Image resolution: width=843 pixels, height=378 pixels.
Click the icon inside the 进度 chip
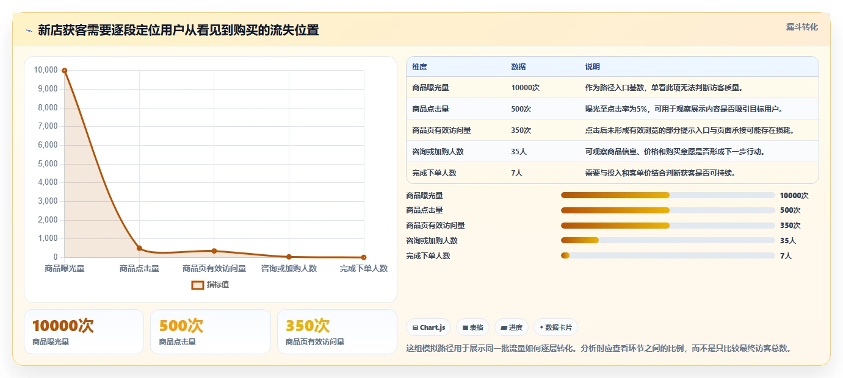click(x=504, y=327)
